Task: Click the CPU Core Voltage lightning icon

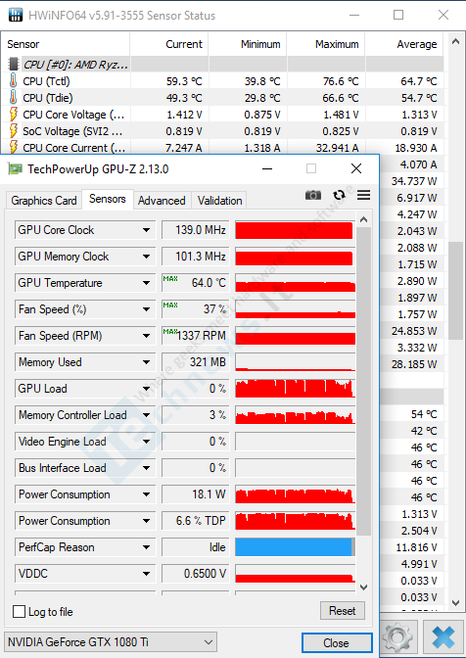Action: (14, 115)
